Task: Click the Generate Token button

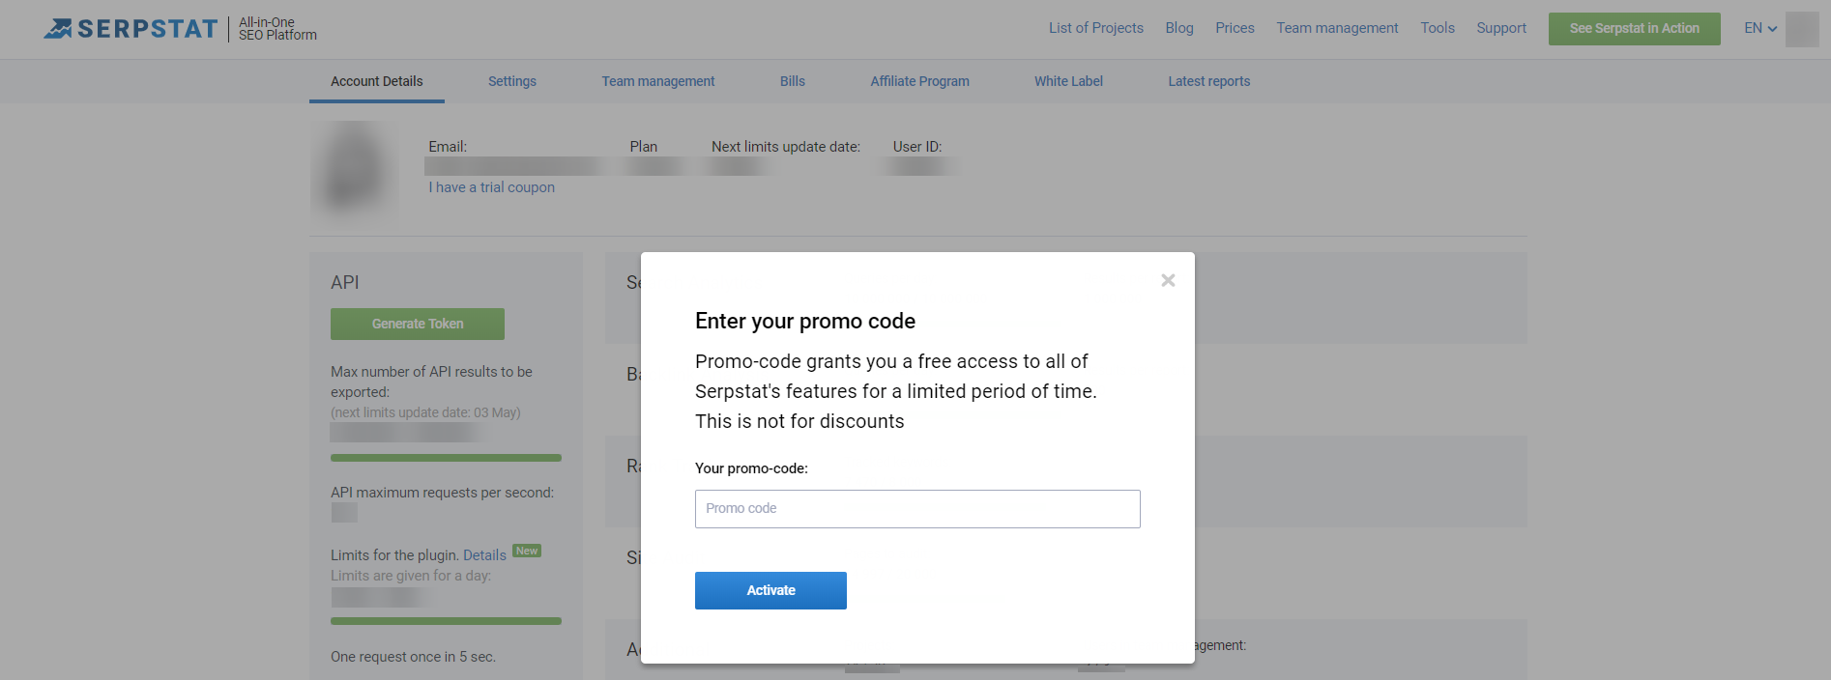Action: pos(417,325)
